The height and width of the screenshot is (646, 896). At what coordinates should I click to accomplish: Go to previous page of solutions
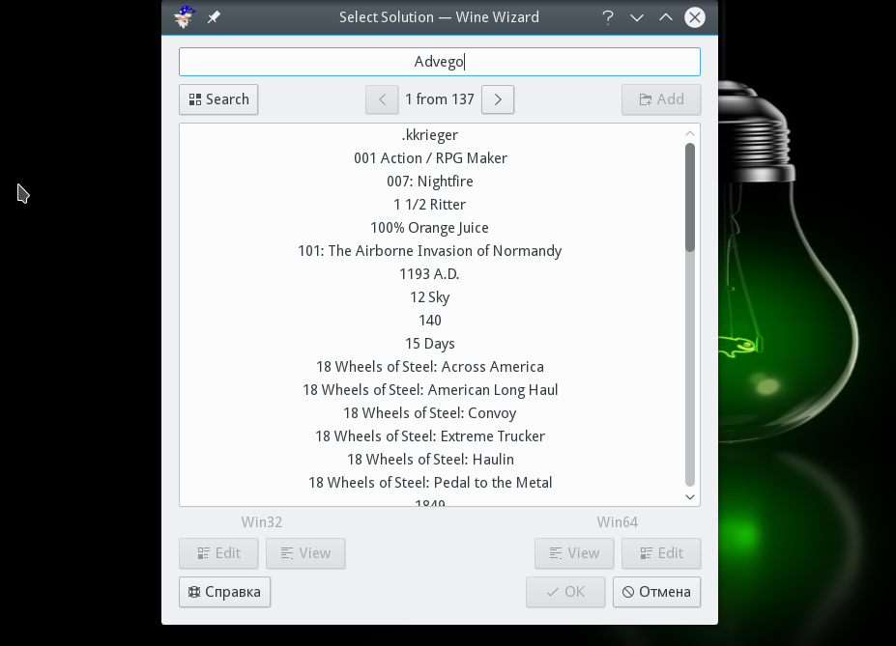tap(382, 99)
